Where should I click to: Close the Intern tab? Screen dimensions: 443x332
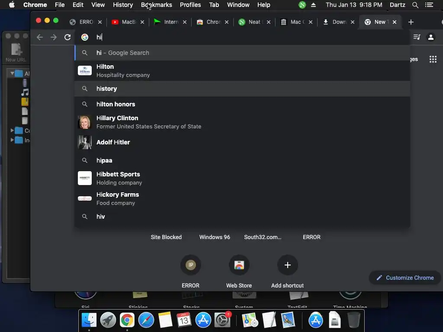pyautogui.click(x=184, y=22)
